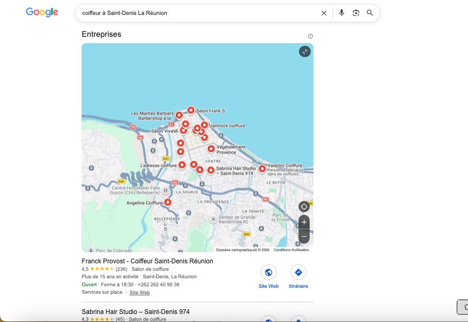Open the Entreprises info icon

(x=310, y=36)
